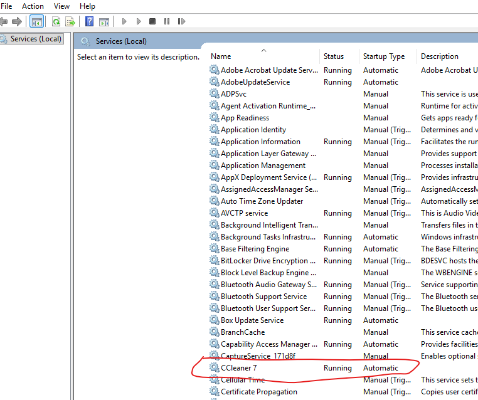Sort by the Startup Type column header
478x400 pixels.
(384, 56)
